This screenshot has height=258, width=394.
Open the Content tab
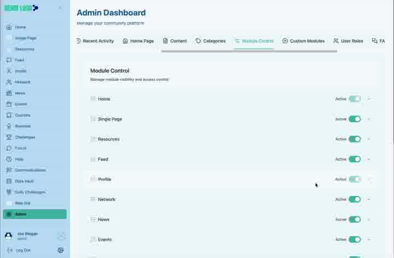175,41
